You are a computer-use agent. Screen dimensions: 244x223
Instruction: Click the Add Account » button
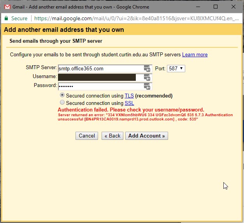tap(147, 136)
